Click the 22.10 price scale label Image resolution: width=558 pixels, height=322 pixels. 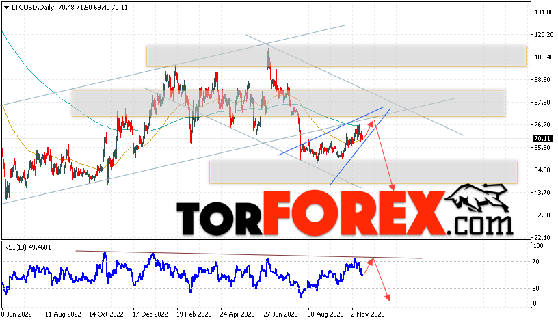click(543, 237)
